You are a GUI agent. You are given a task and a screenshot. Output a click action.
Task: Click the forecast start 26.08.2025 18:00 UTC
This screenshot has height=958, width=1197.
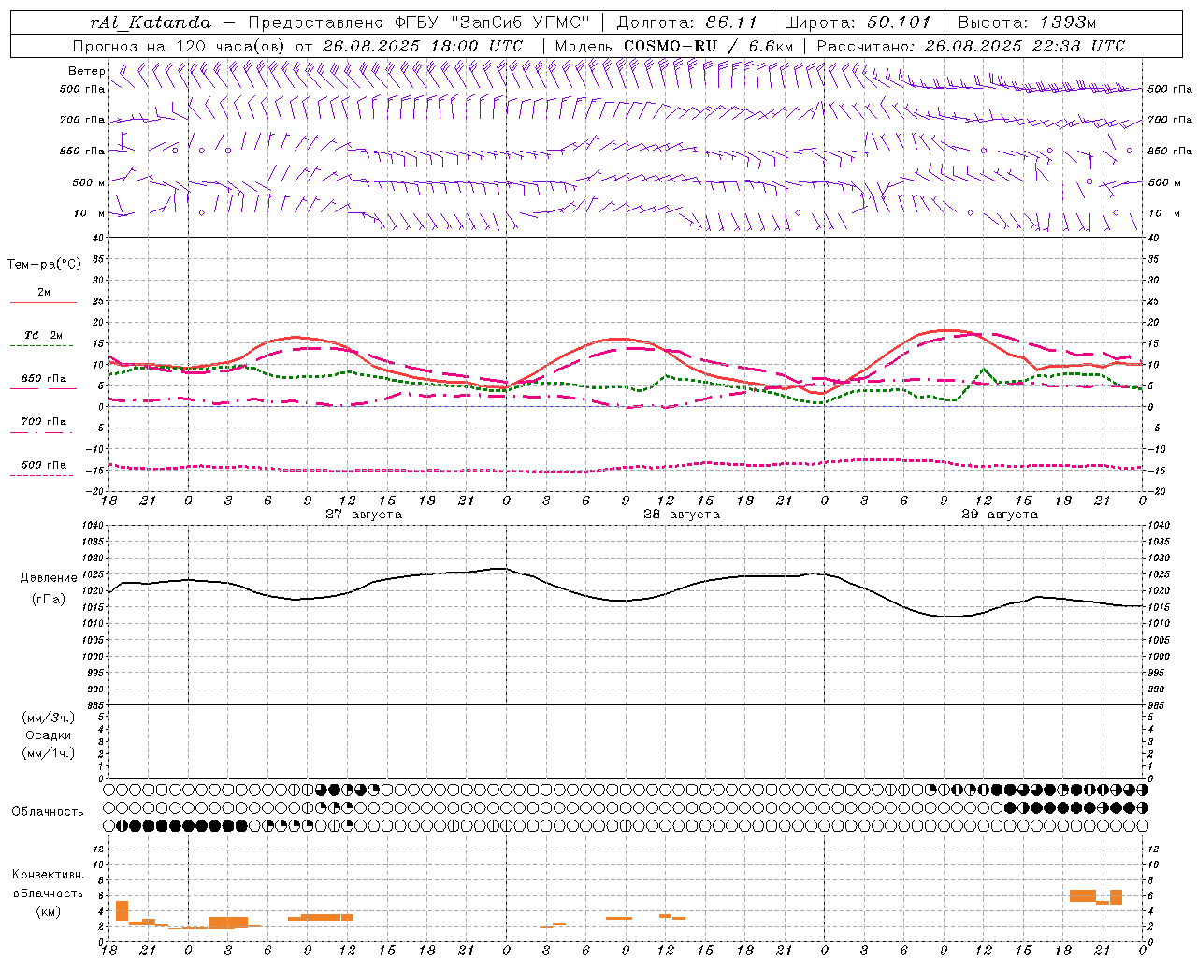(423, 46)
